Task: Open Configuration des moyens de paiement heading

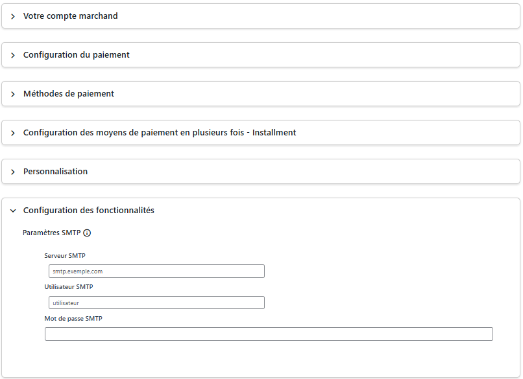Action: [x=160, y=133]
